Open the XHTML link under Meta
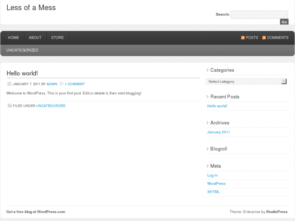The image size is (295, 221). (x=213, y=192)
